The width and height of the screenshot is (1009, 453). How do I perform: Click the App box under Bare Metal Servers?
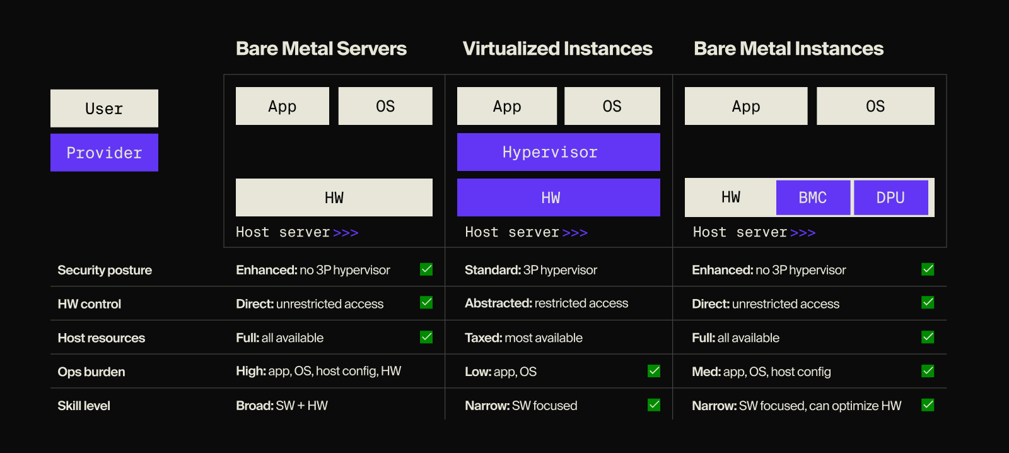283,106
